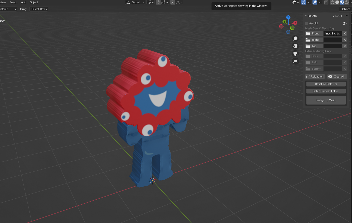The width and height of the screenshot is (352, 223).
Task: Open the overlays options dropdown arrow
Action: point(320,2)
